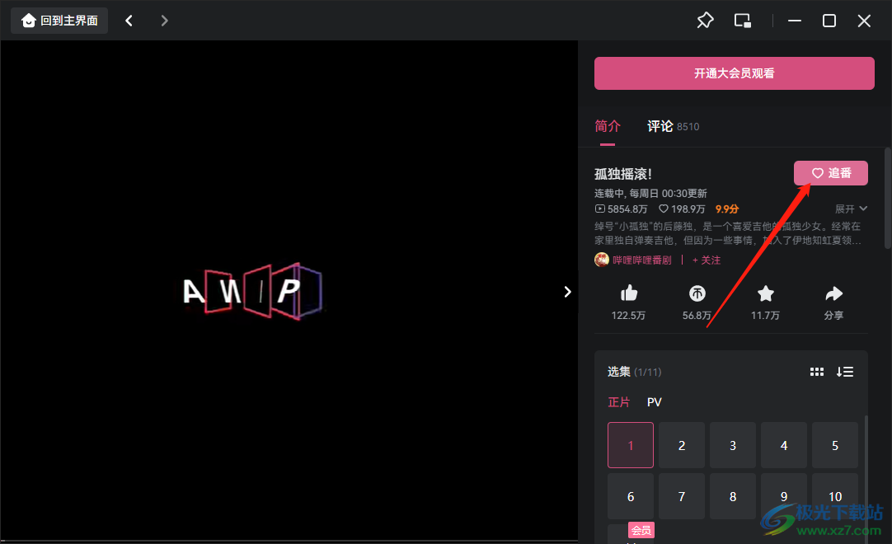Click the video playback area
Screen dimensions: 892x544
tap(289, 290)
